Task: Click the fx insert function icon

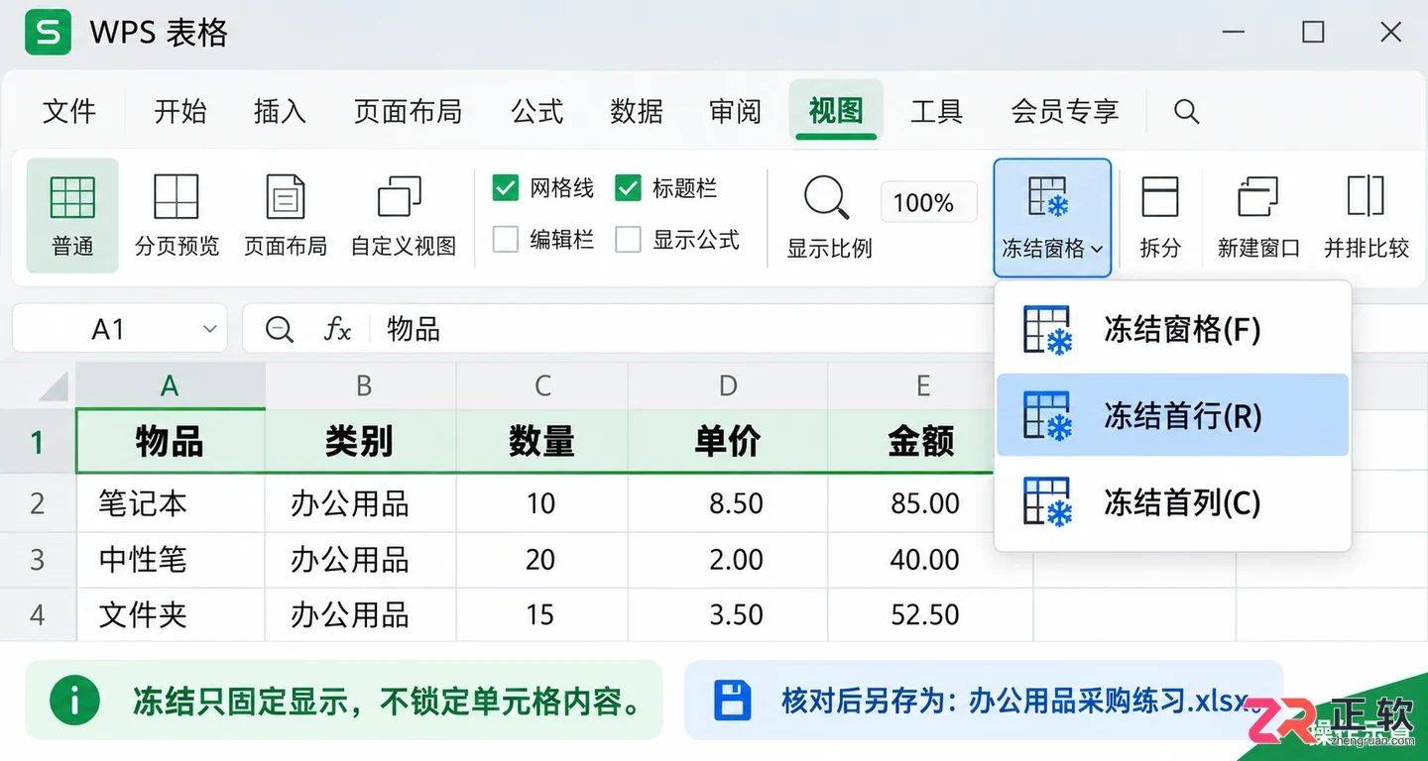Action: click(x=337, y=329)
